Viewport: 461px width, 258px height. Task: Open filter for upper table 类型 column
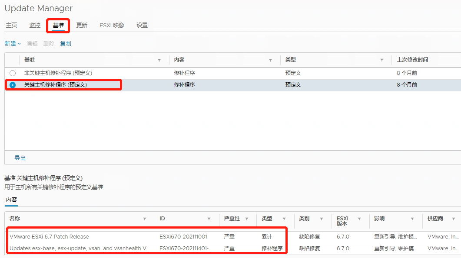pos(381,60)
